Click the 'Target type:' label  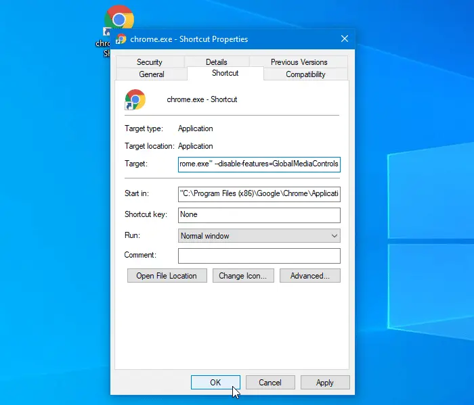[144, 128]
